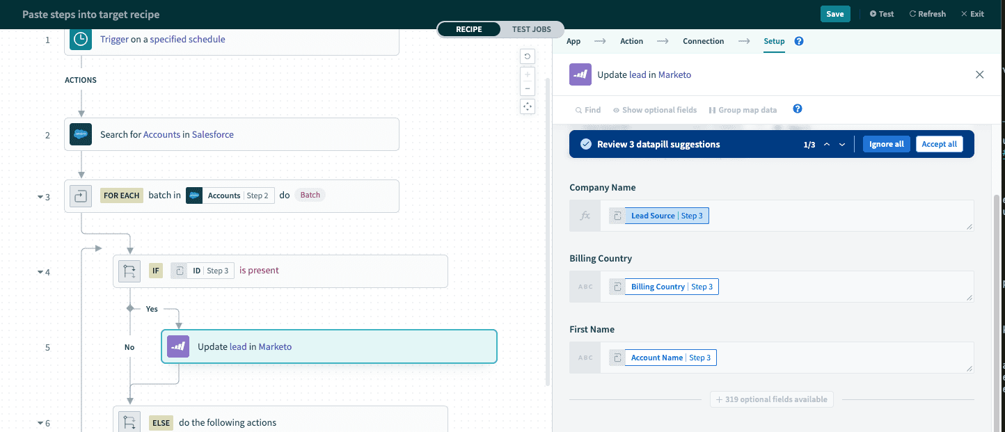The height and width of the screenshot is (432, 1005).
Task: Click the undo arrow on canvas controls
Action: (528, 56)
